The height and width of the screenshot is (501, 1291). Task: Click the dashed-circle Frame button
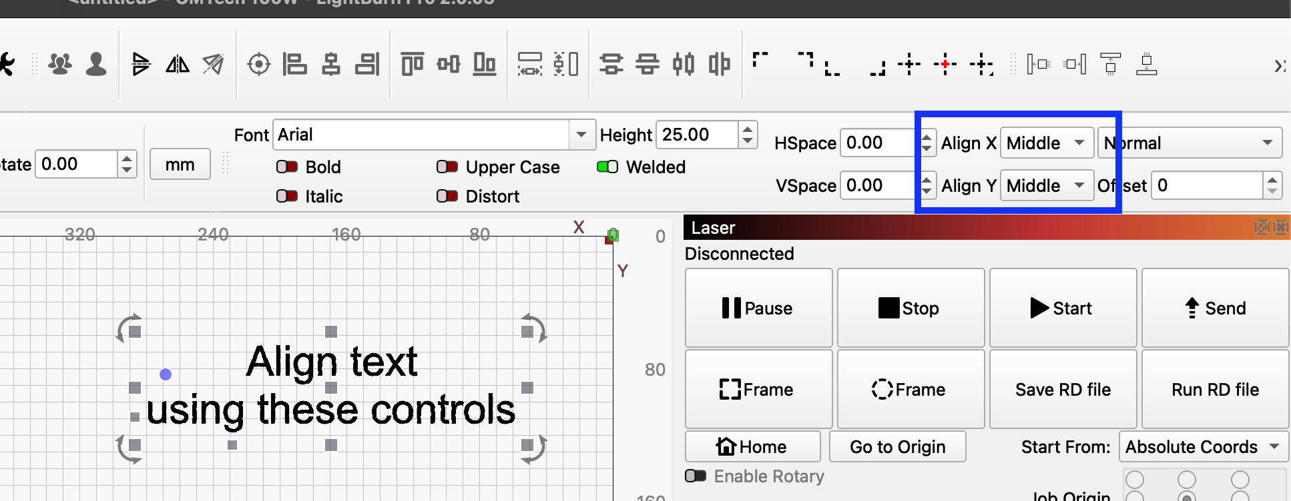pos(911,389)
